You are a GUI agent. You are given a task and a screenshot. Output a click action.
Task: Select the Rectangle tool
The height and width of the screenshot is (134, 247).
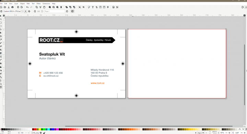coord(1,23)
